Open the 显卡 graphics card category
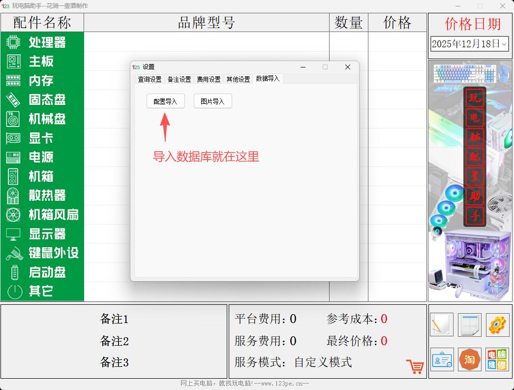514x390 pixels. click(x=14, y=138)
